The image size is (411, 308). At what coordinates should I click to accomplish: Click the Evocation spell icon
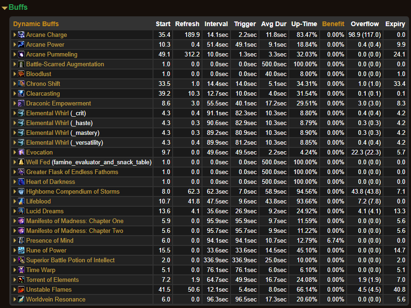pos(21,153)
